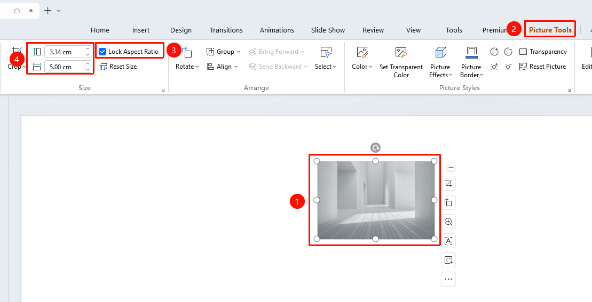This screenshot has width=592, height=302.
Task: Decrease picture brightness
Action: pyautogui.click(x=508, y=67)
